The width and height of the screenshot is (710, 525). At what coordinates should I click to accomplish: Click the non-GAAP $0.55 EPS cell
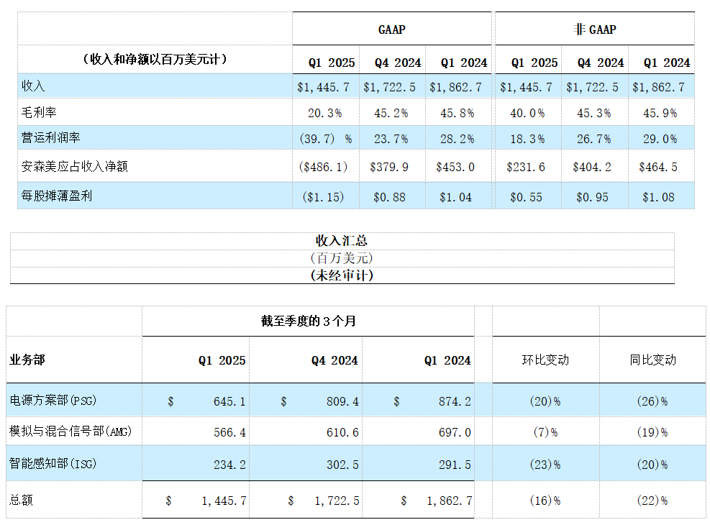pos(527,197)
